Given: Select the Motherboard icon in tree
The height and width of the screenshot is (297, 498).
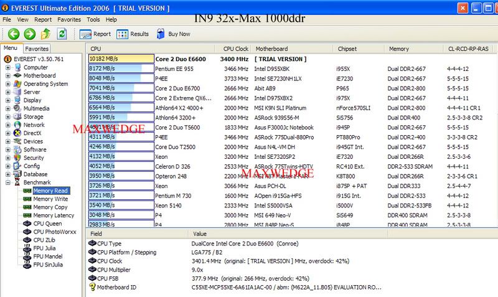Looking at the screenshot, I should (17, 75).
